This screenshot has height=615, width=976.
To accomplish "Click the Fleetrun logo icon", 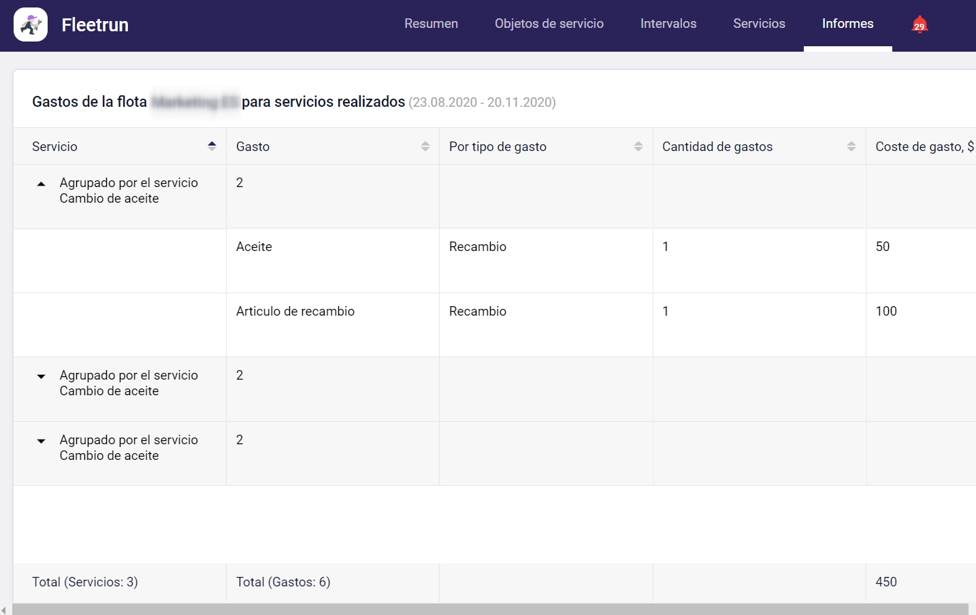I will [31, 24].
